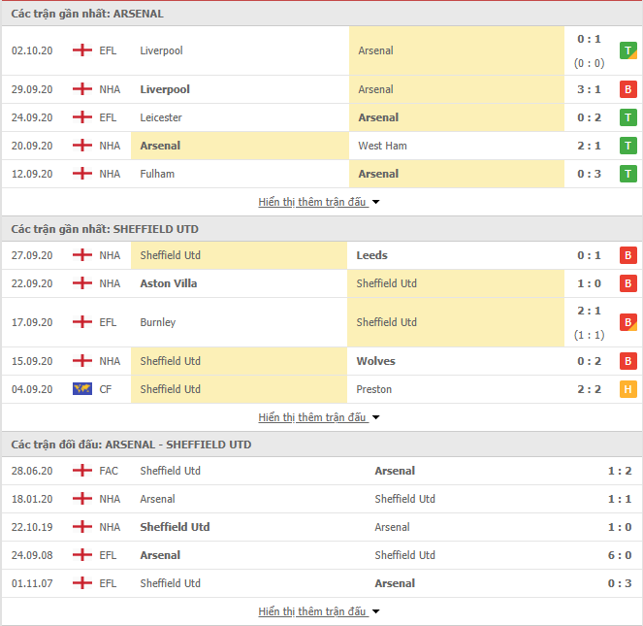This screenshot has height=626, width=643.
Task: Click Leeds team name
Action: pyautogui.click(x=372, y=255)
